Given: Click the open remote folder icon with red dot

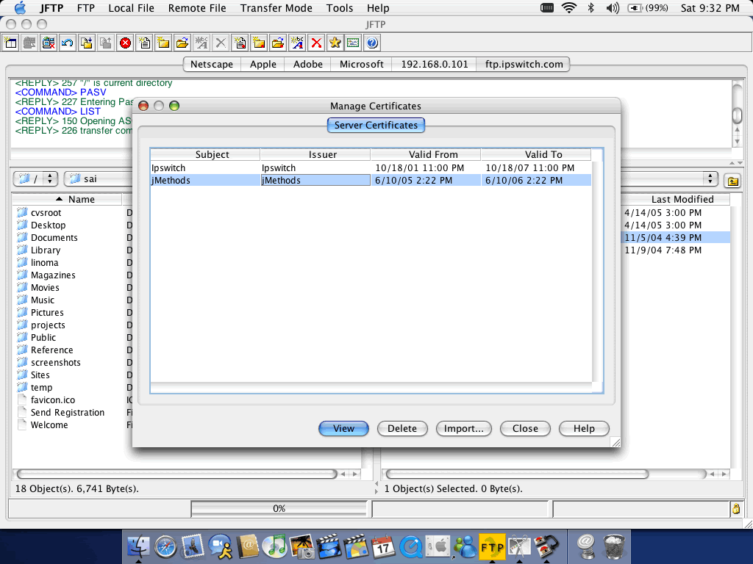Looking at the screenshot, I should click(x=277, y=43).
